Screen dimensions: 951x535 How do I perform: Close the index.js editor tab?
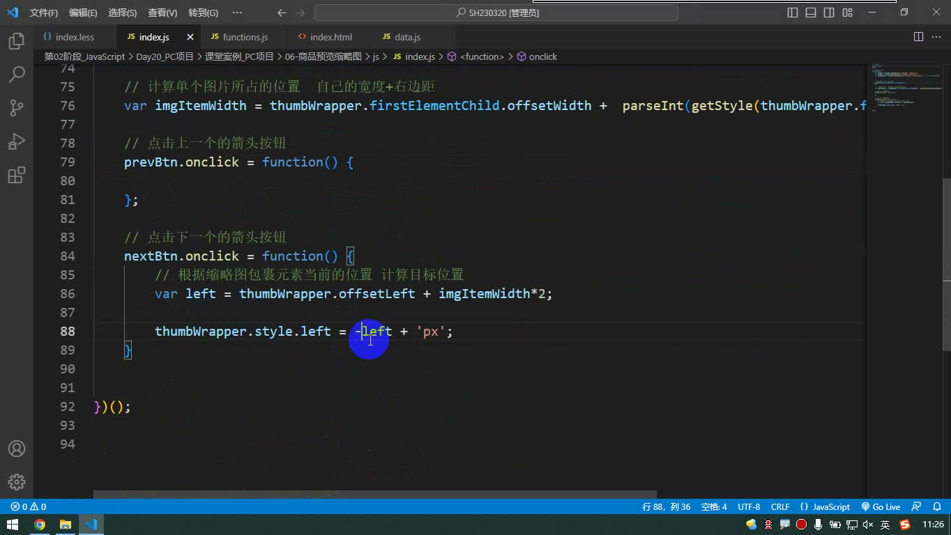pos(190,37)
